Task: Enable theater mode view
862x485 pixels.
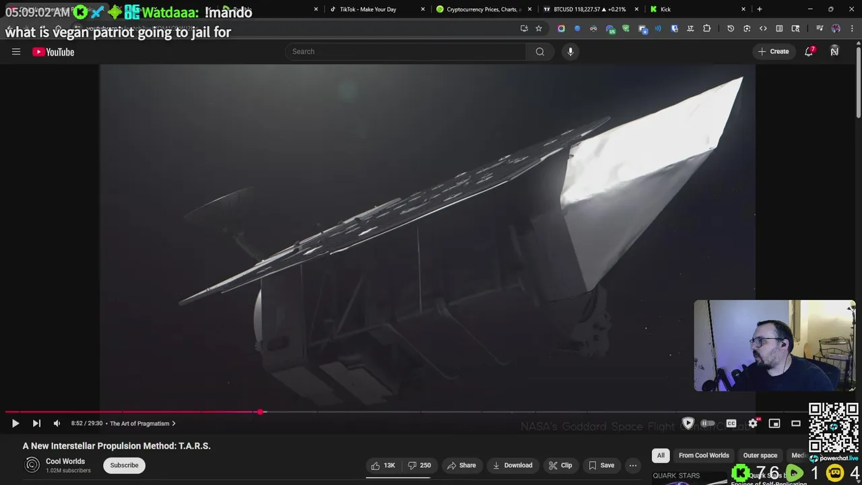Action: [795, 424]
